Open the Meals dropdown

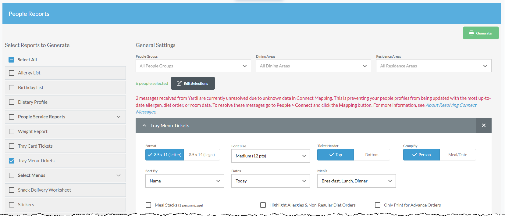tap(357, 181)
